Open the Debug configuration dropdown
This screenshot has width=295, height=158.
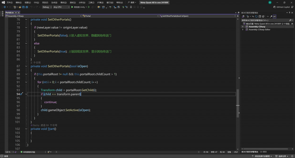click(x=47, y=7)
